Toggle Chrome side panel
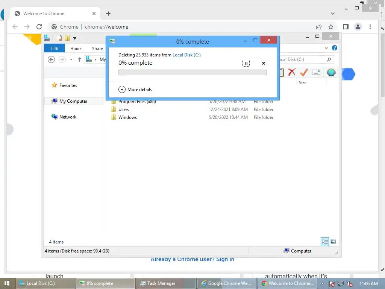 (x=346, y=27)
